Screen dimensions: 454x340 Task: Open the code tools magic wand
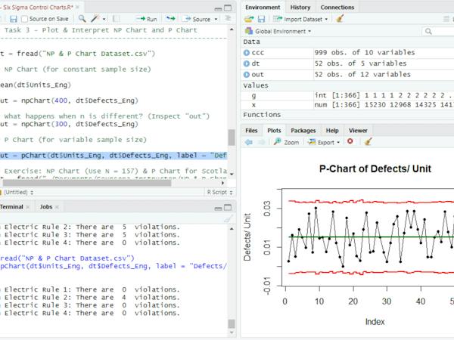pyautogui.click(x=95, y=19)
